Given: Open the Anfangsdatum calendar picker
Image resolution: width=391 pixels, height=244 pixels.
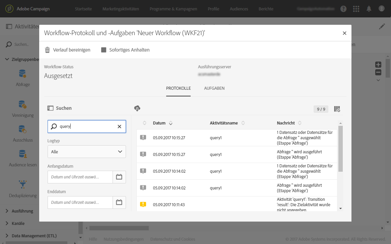Looking at the screenshot, I should coord(119,177).
